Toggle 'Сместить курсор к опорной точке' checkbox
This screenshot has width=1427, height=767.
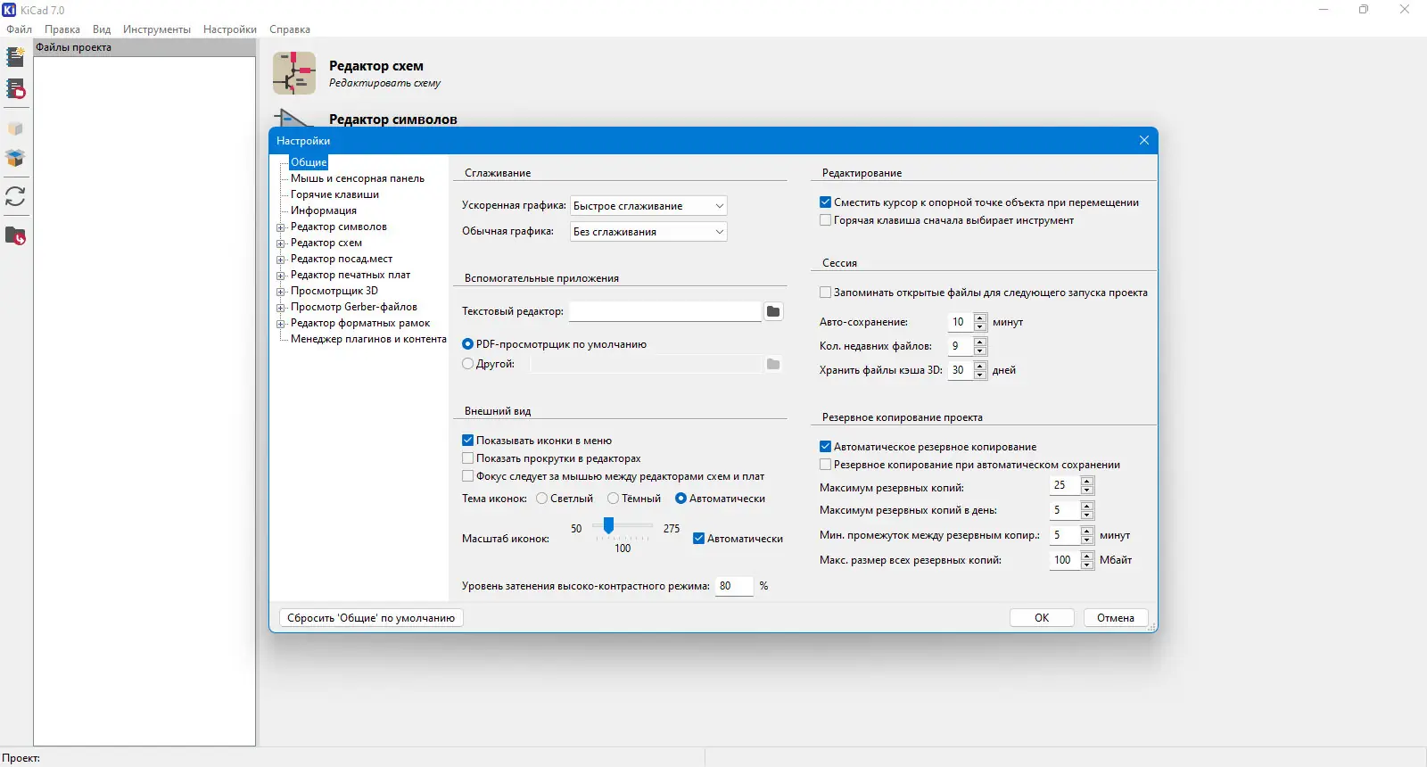pos(825,202)
